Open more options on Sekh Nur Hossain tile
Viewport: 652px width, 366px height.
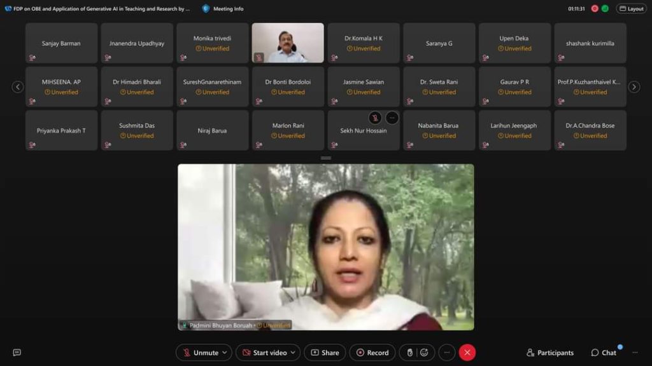coord(392,118)
